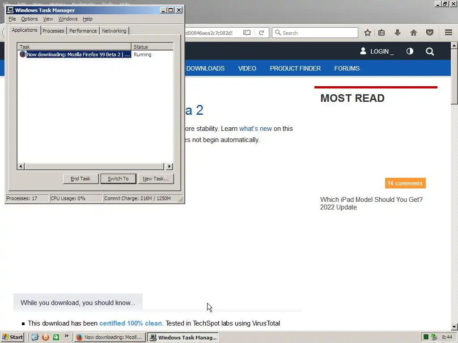Sort by Task column header
This screenshot has height=343, width=458.
click(74, 46)
